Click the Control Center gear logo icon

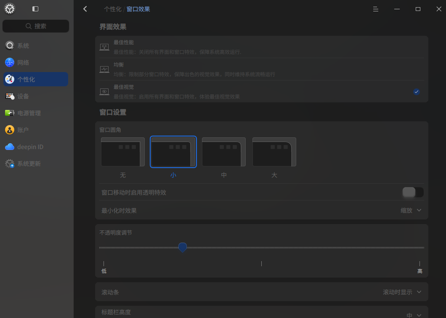pyautogui.click(x=9, y=9)
